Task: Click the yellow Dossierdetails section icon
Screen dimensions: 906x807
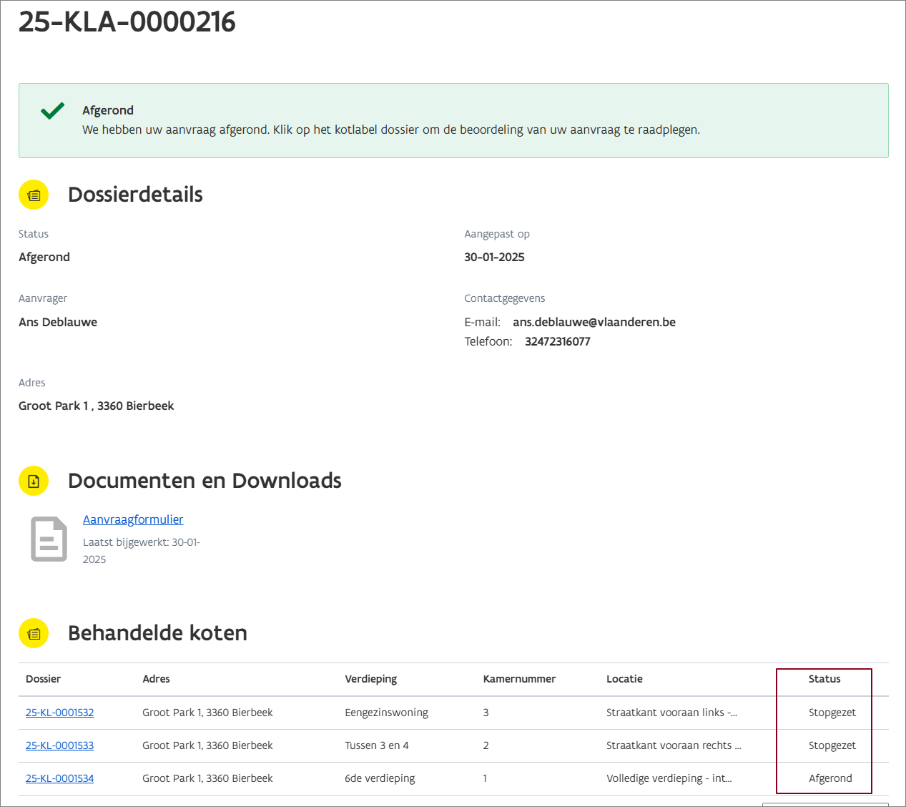Action: pos(34,195)
